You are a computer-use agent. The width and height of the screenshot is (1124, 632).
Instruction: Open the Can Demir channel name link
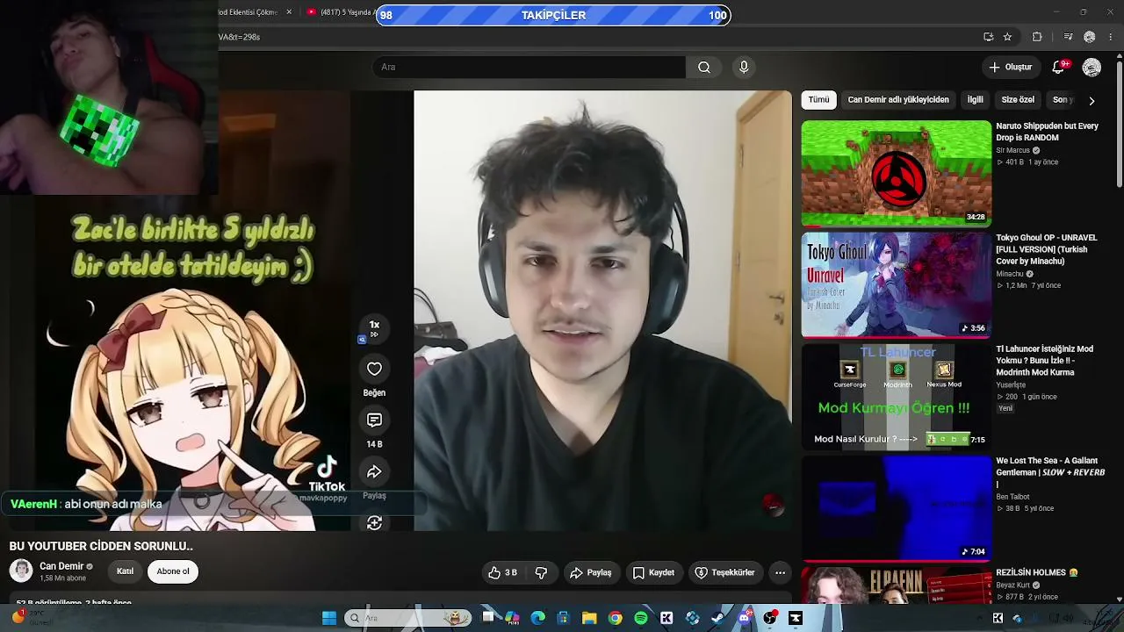click(x=61, y=566)
